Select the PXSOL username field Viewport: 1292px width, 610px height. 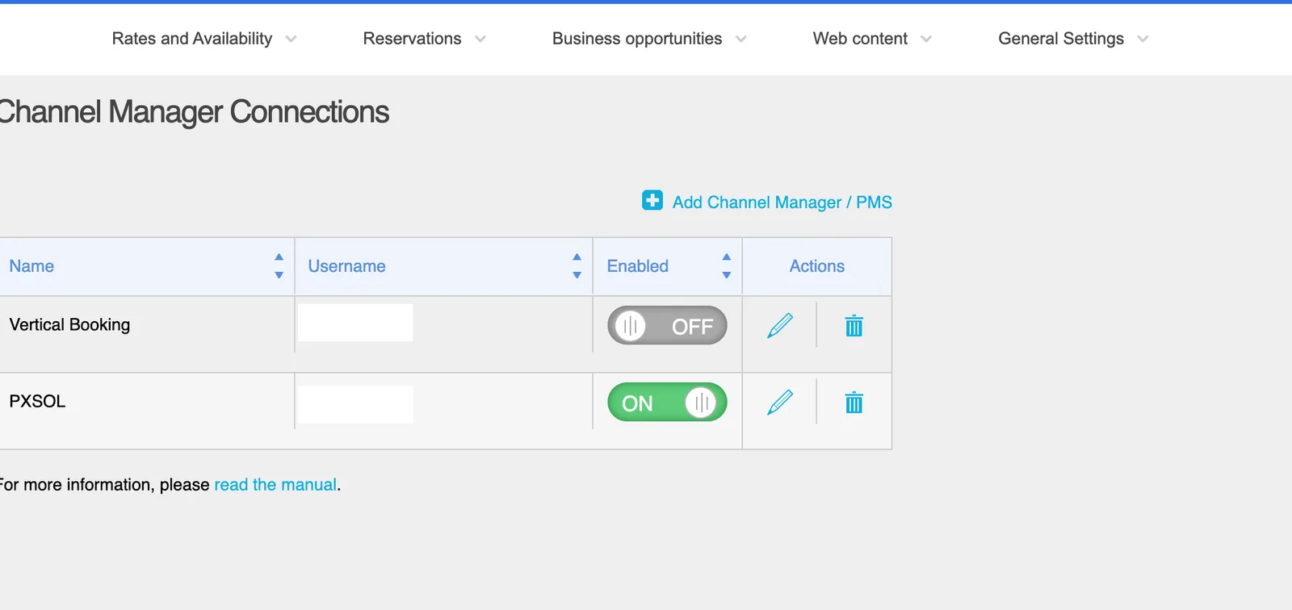point(355,404)
